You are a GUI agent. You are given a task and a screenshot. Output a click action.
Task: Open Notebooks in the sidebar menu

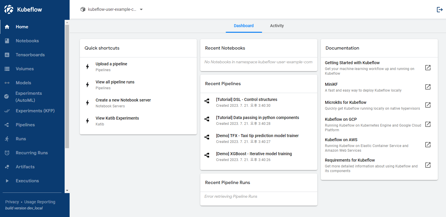click(x=32, y=41)
